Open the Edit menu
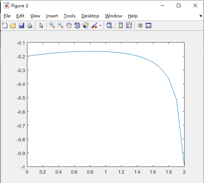 pos(20,16)
